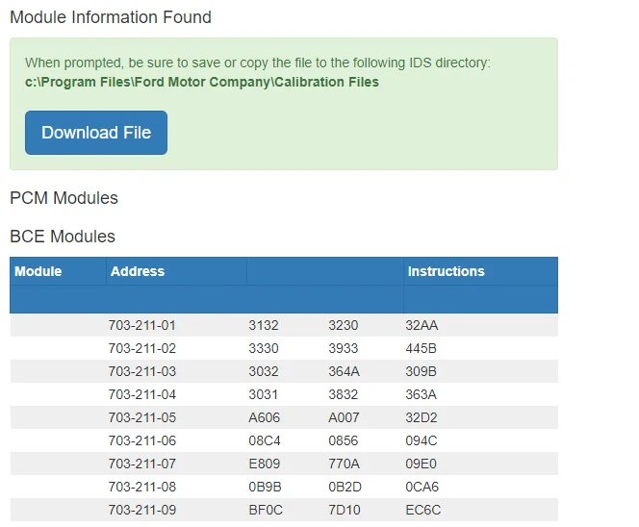Choose the 703-211-04 table entry
Viewport: 639px width, 527px height.
[x=142, y=394]
